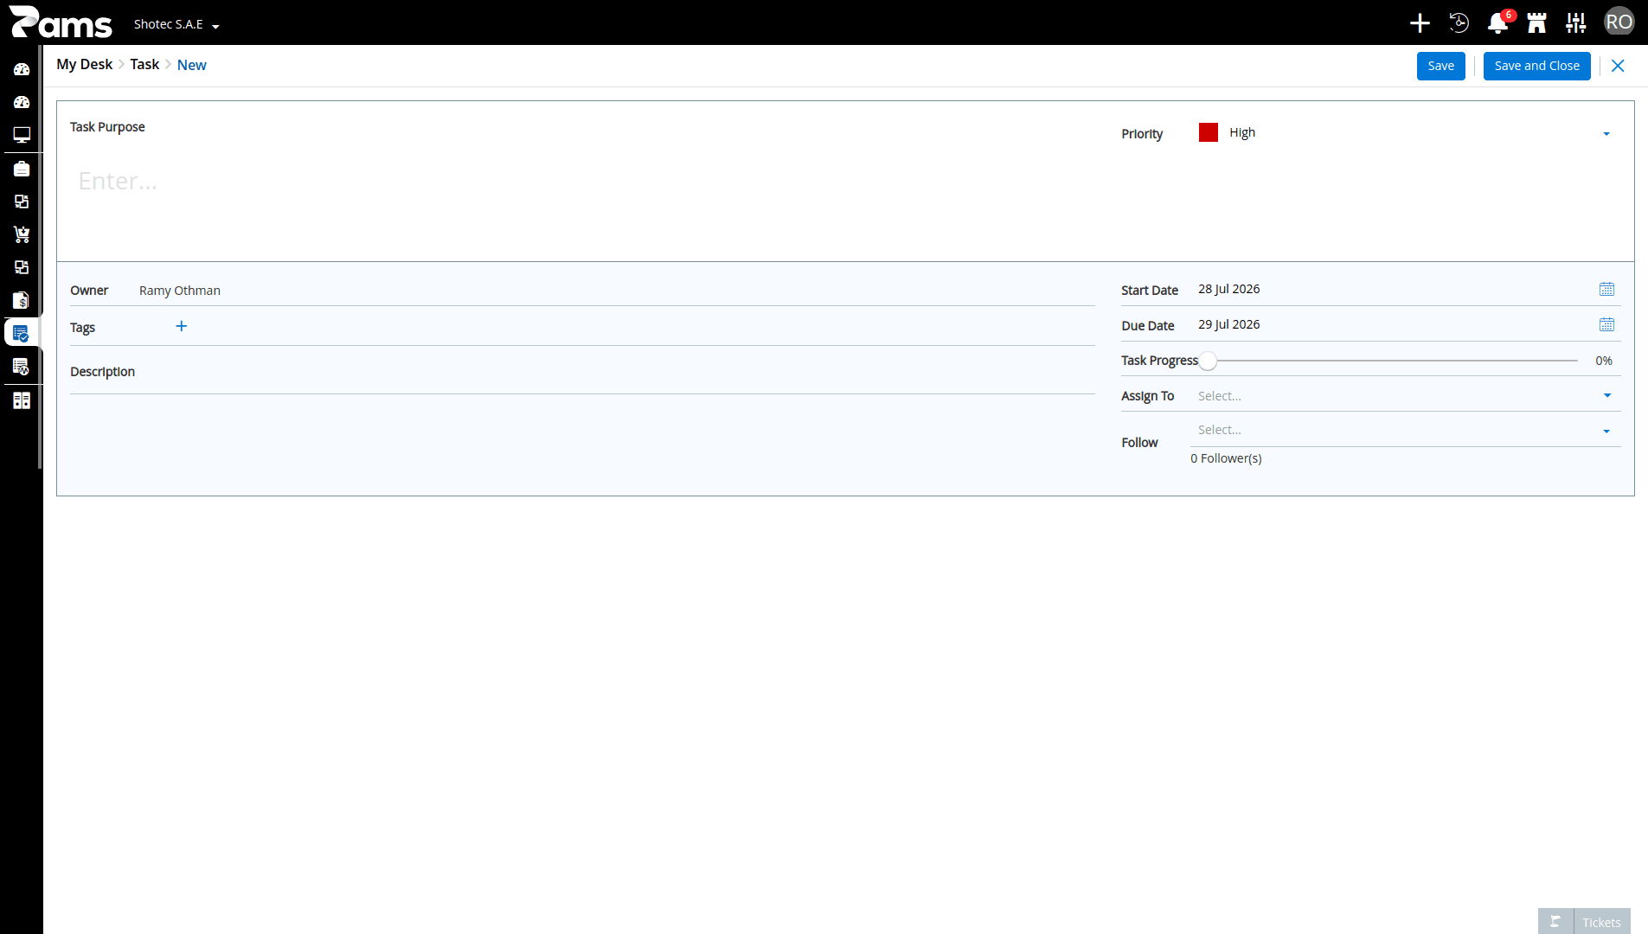This screenshot has height=934, width=1648.
Task: Open the Priority dropdown arrow
Action: (1606, 134)
